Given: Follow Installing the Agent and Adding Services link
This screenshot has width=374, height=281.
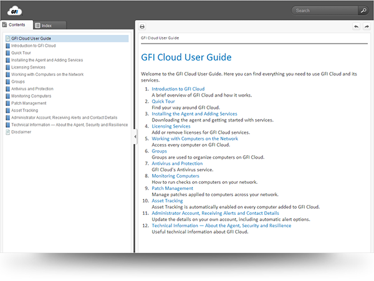Looking at the screenshot, I should click(x=194, y=113).
